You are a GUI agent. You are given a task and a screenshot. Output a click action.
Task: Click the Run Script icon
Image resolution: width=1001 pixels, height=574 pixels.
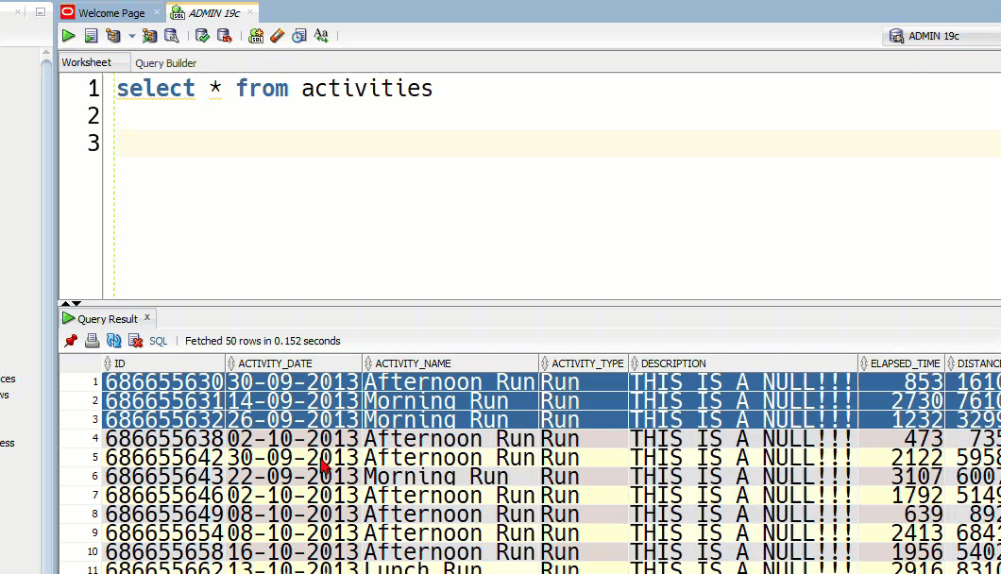[x=91, y=36]
